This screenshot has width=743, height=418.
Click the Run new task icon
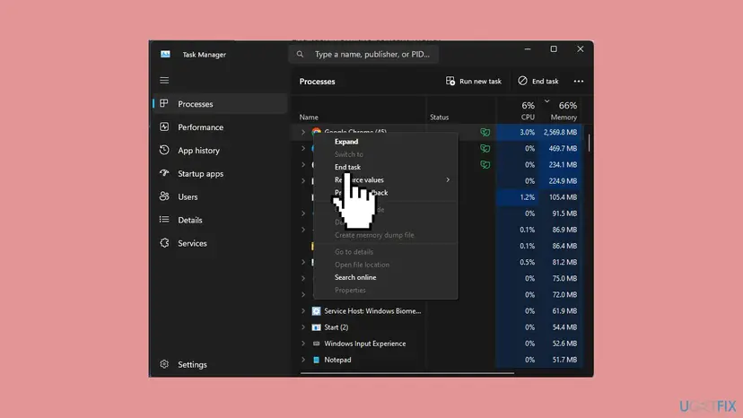[450, 81]
